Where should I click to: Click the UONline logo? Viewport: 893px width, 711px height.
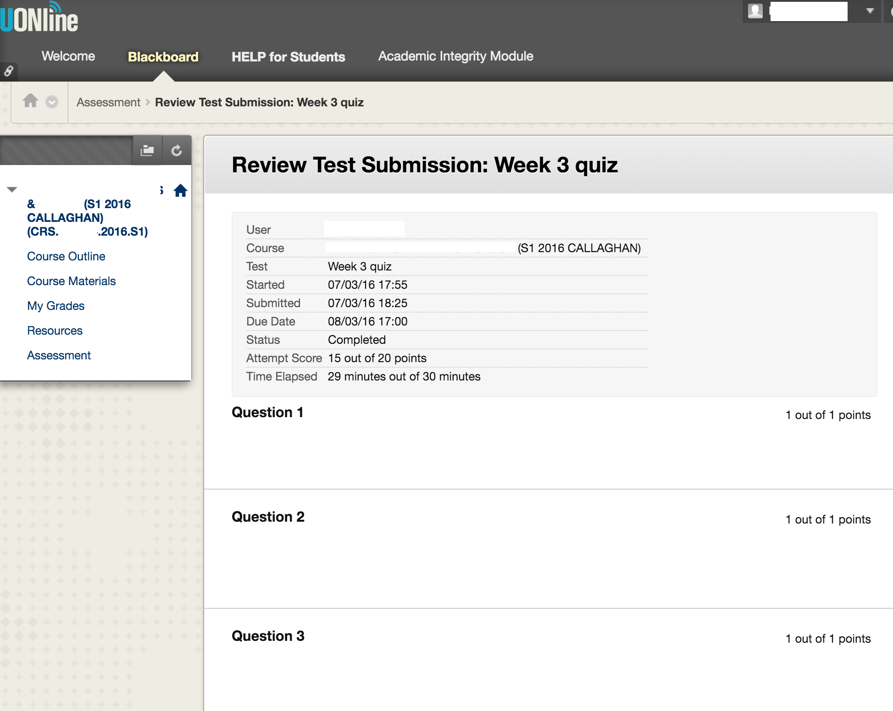pyautogui.click(x=39, y=18)
